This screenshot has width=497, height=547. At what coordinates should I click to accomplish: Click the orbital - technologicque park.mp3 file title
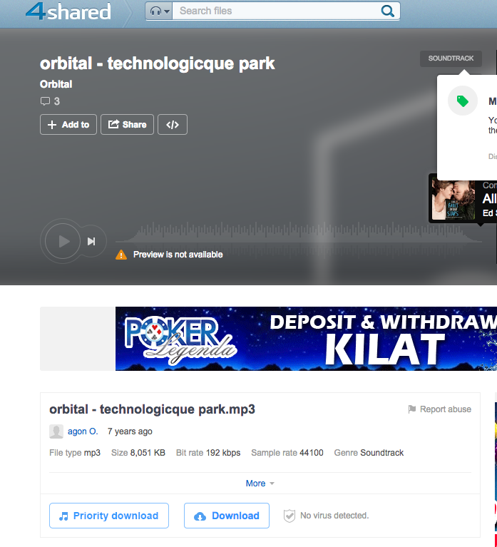(x=152, y=409)
